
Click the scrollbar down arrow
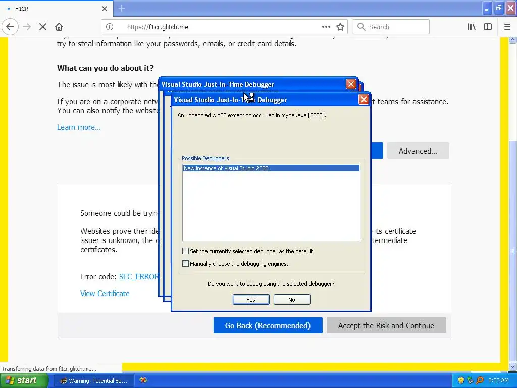click(513, 366)
